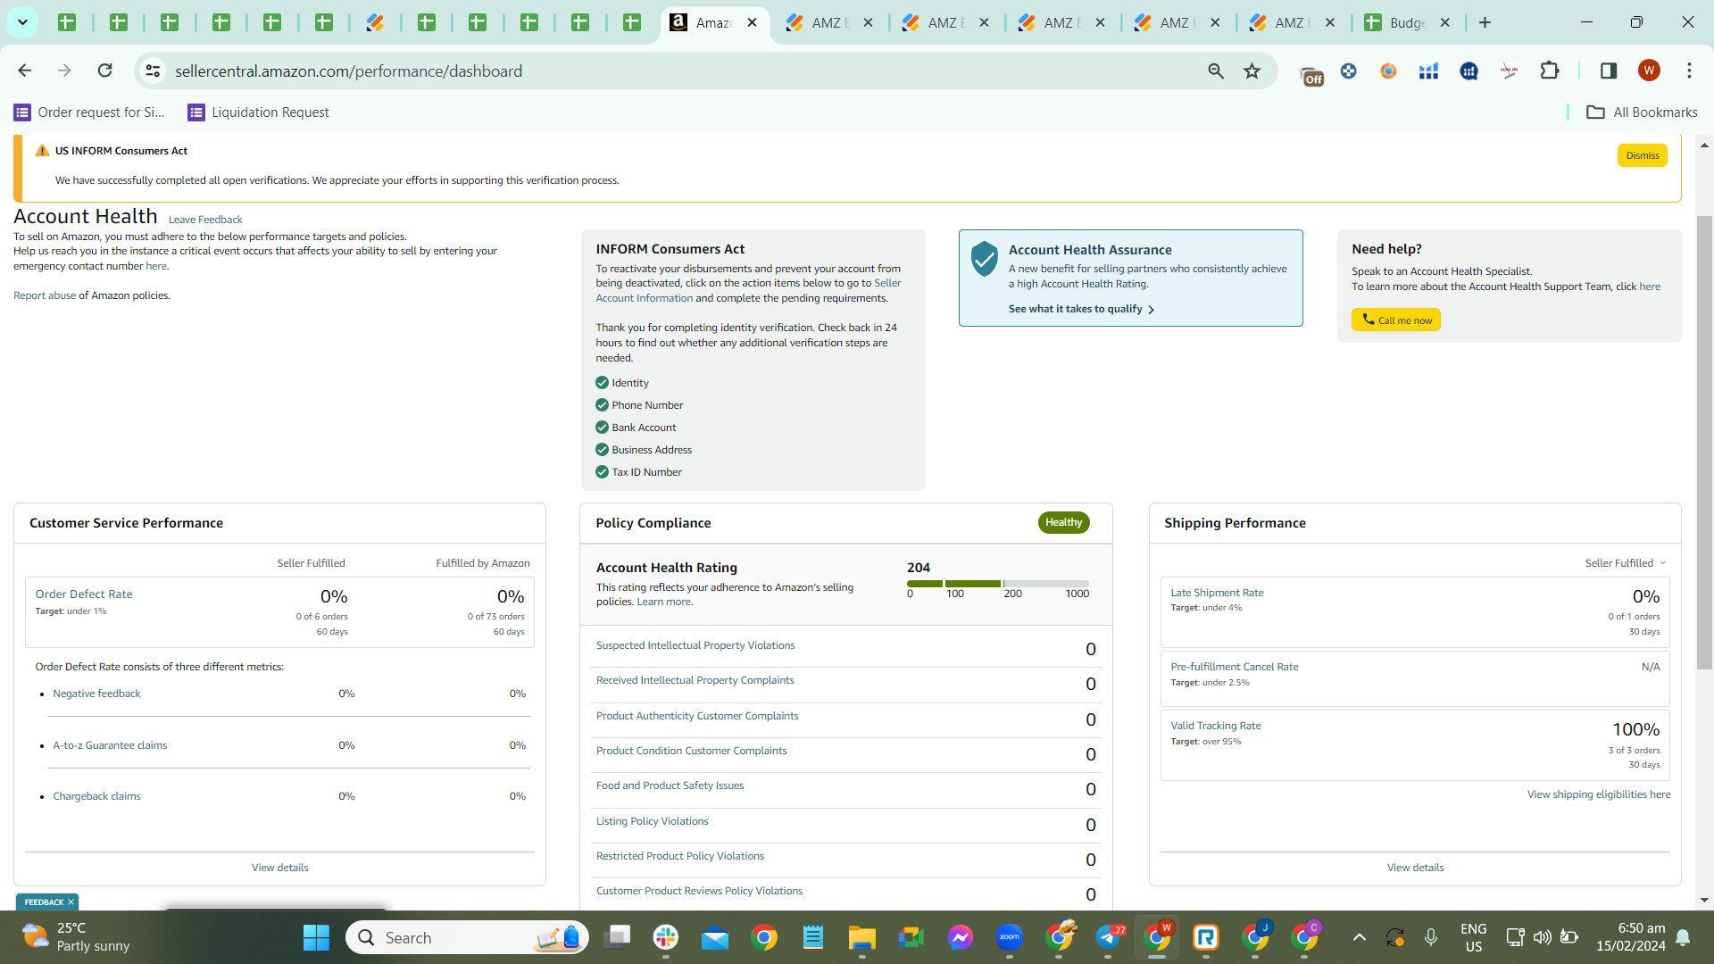Open the blue bar-chart extension
This screenshot has width=1714, height=964.
click(1428, 71)
